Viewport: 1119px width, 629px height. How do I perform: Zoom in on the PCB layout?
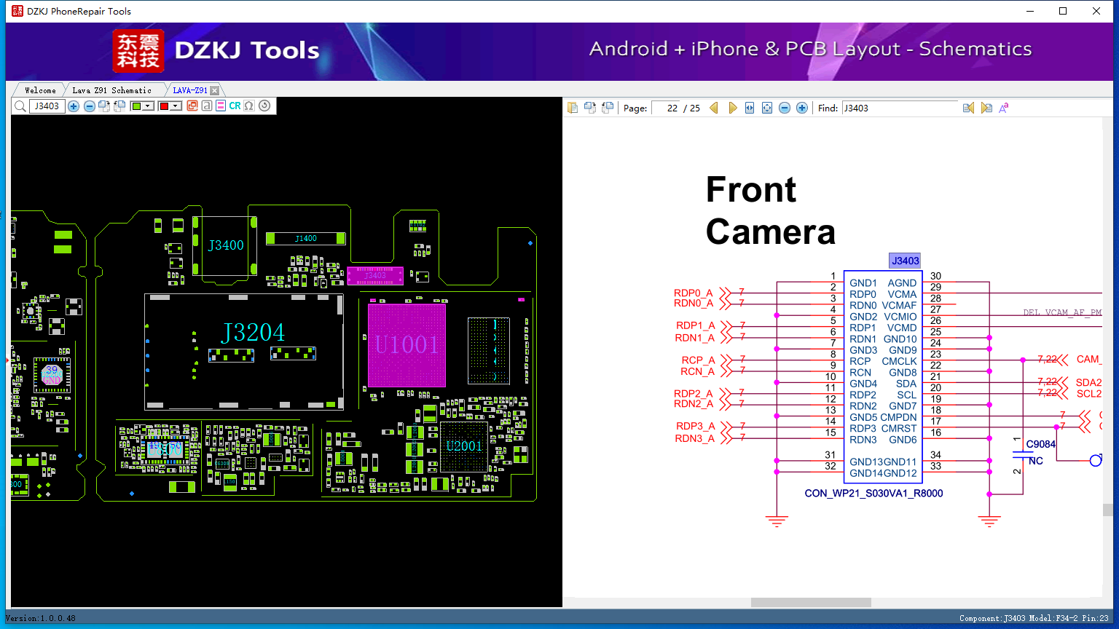(74, 106)
